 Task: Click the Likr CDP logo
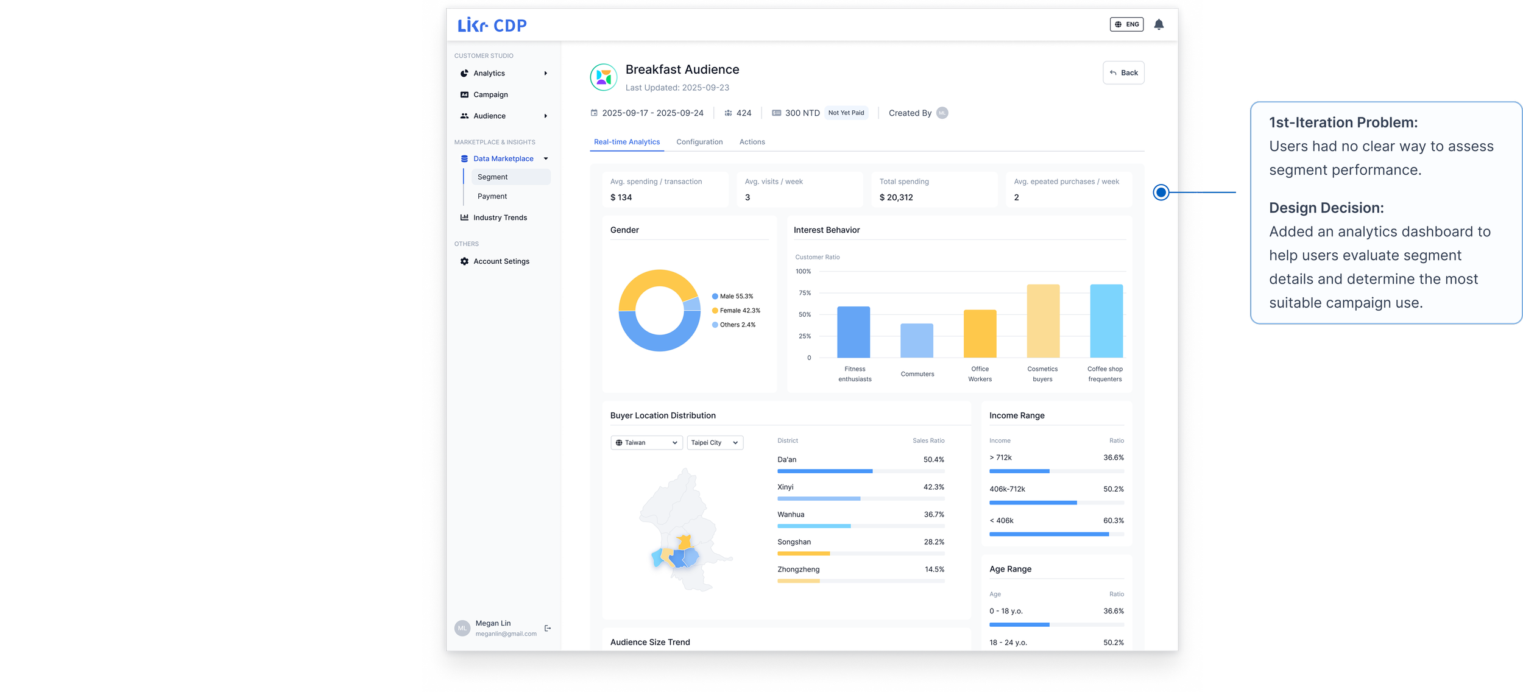[492, 25]
